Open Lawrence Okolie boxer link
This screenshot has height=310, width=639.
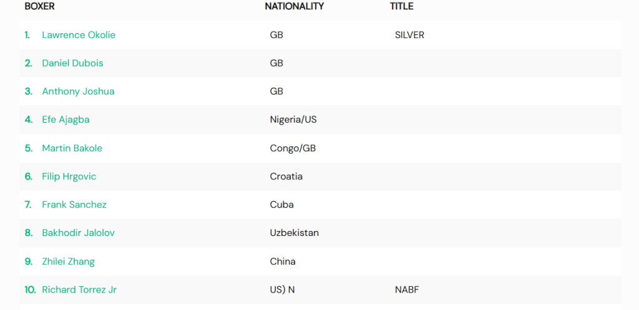[79, 35]
